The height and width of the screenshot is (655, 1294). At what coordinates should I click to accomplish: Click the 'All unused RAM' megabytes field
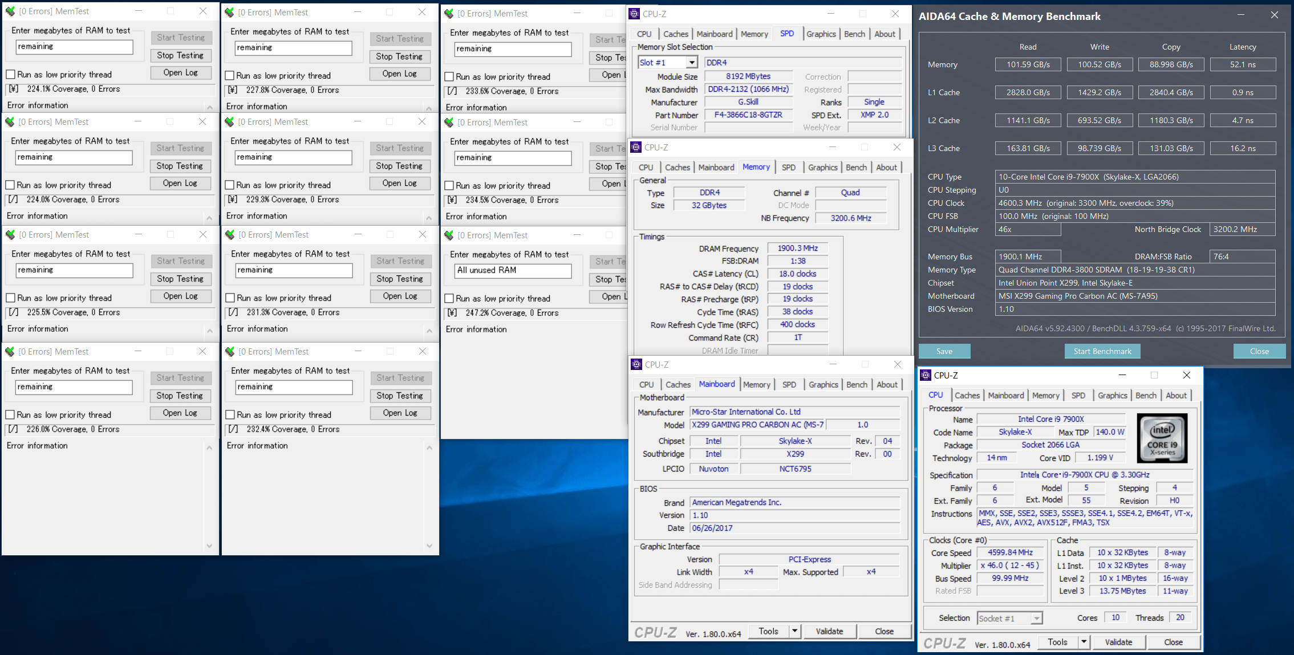[513, 271]
